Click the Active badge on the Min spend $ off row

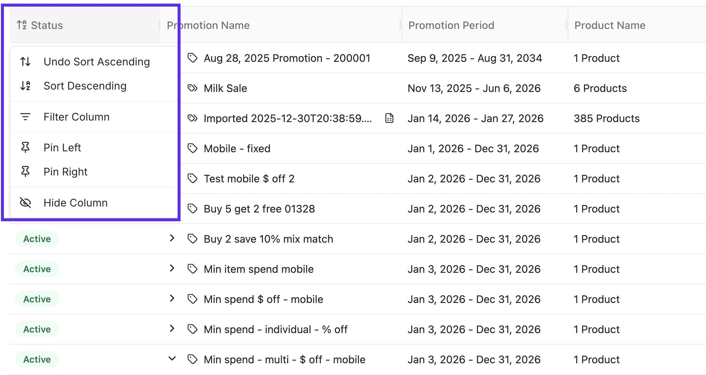pyautogui.click(x=37, y=299)
